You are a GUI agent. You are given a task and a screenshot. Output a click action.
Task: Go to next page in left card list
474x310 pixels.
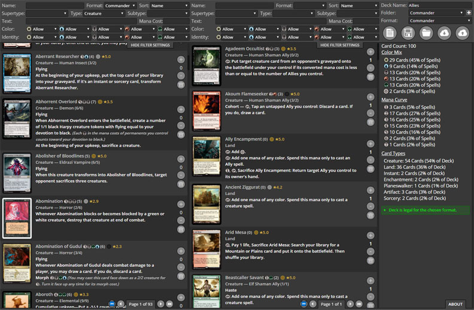click(162, 304)
